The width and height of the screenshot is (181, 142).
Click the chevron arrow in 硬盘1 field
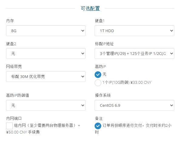tap(172, 31)
